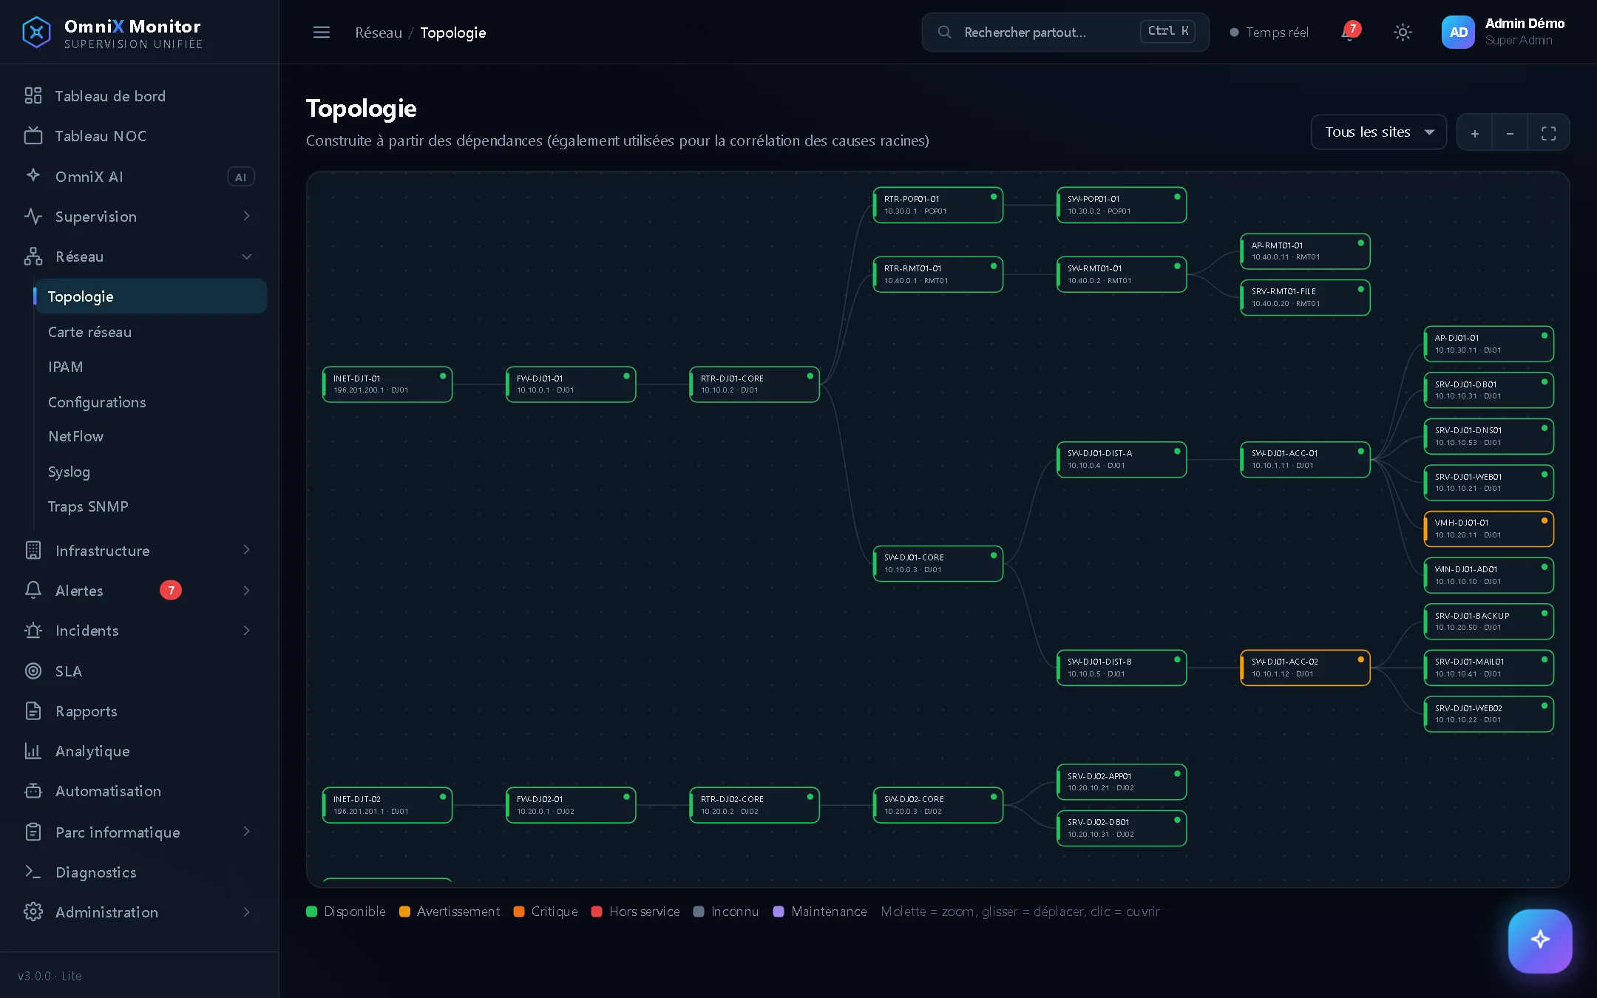Zoom in with the plus button

tap(1475, 133)
